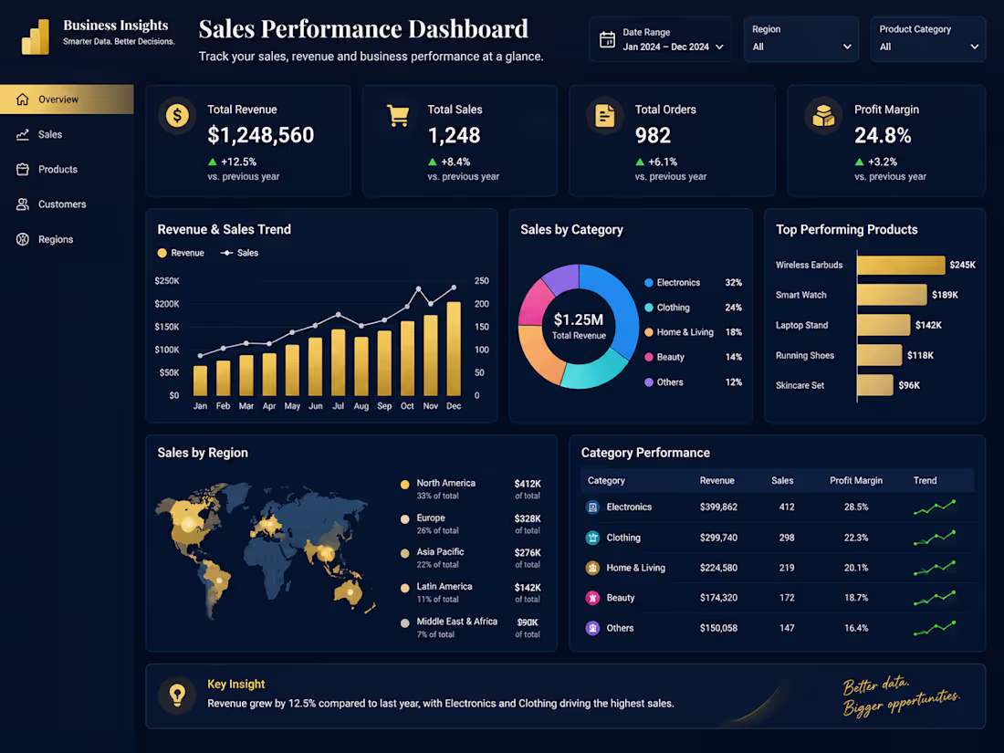Open the Overview page in sidebar
The width and height of the screenshot is (1004, 753).
[x=67, y=99]
